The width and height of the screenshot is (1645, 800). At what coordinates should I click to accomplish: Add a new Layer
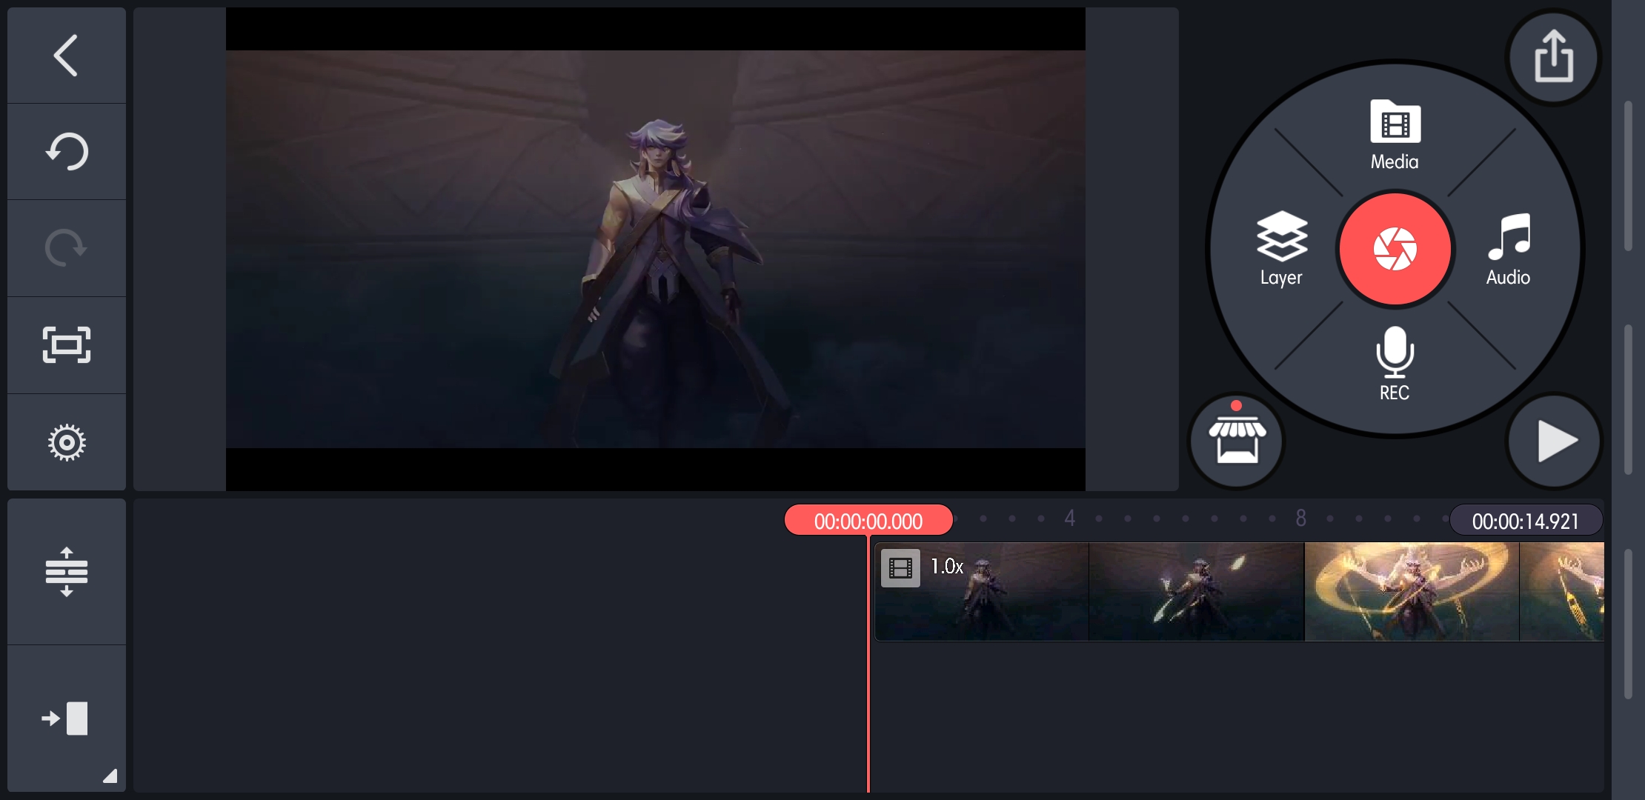1281,249
